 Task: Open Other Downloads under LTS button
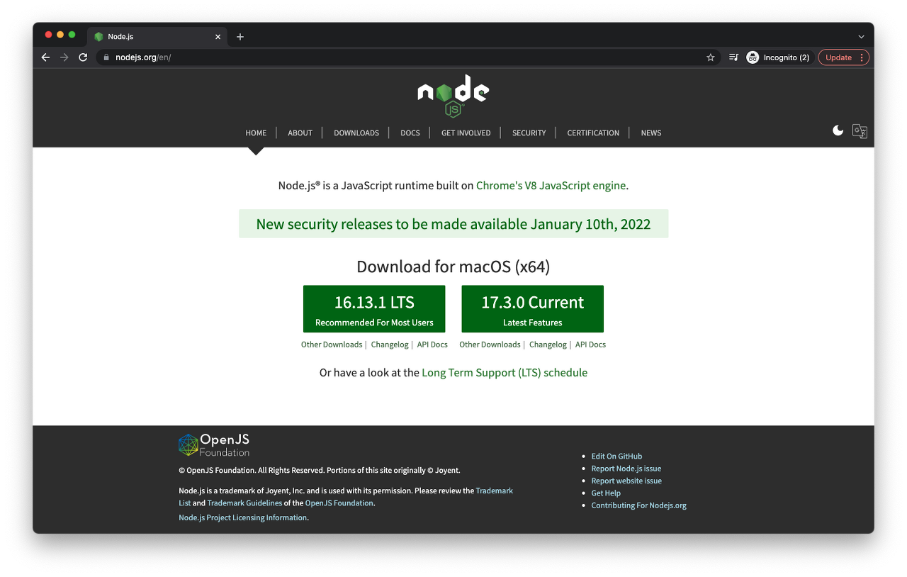332,344
